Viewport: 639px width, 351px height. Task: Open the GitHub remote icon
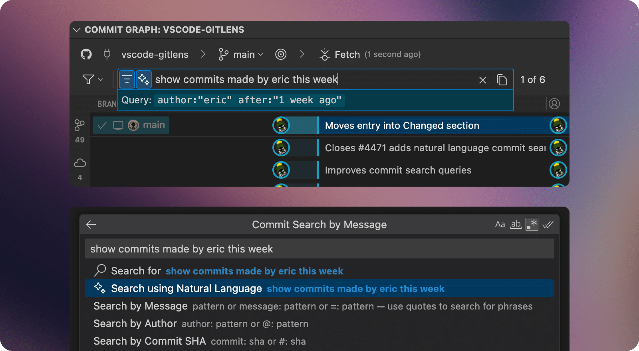coord(86,54)
